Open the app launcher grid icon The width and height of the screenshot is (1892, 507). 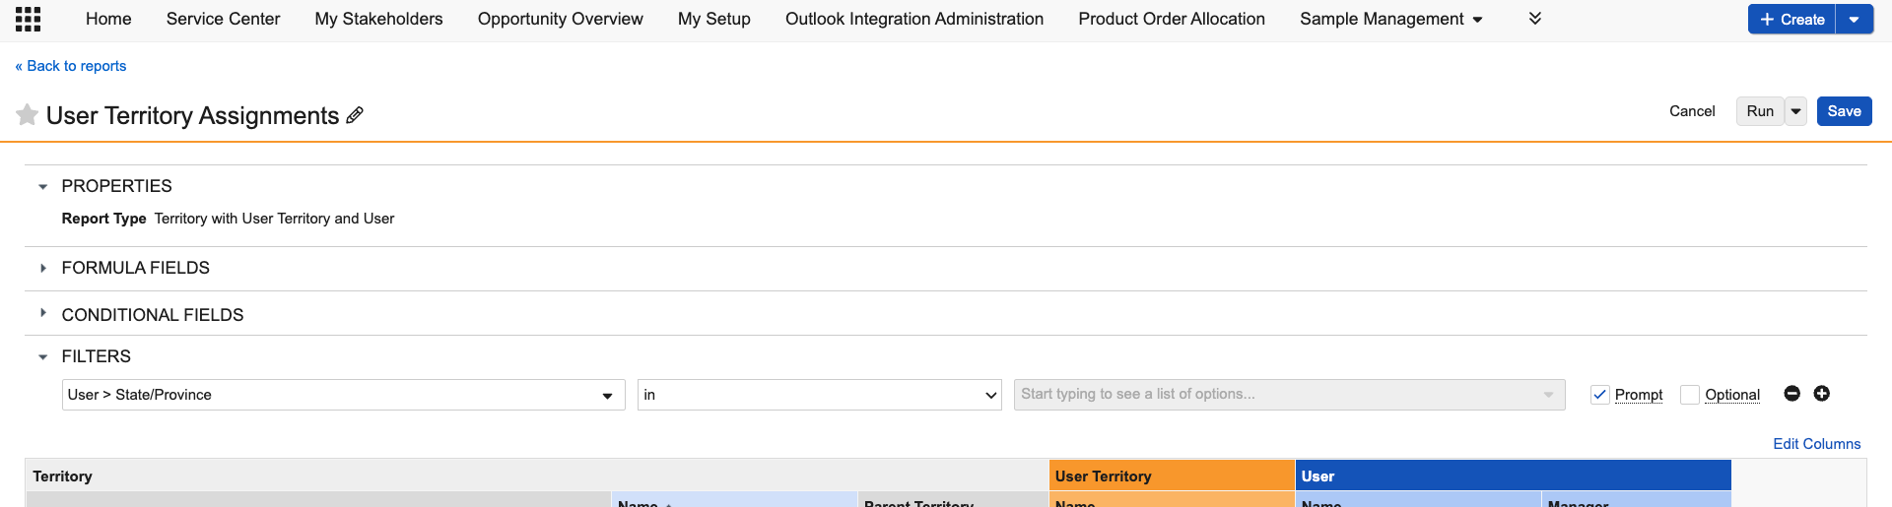(28, 19)
